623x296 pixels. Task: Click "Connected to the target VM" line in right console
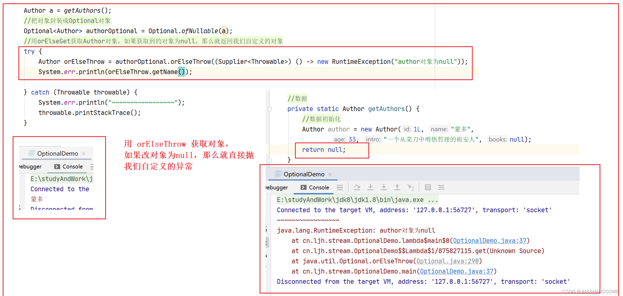(x=414, y=210)
